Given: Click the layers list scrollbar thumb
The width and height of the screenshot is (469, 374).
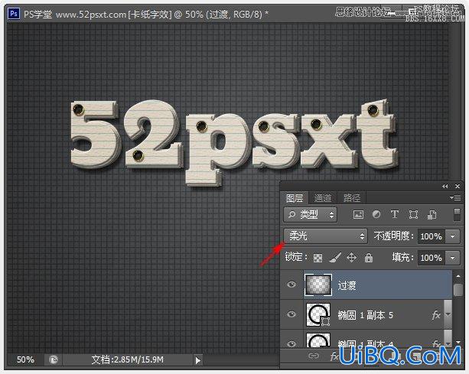Looking at the screenshot, I should click(458, 289).
